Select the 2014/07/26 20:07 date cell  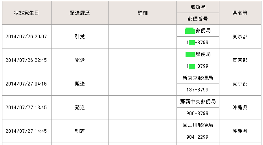point(27,37)
